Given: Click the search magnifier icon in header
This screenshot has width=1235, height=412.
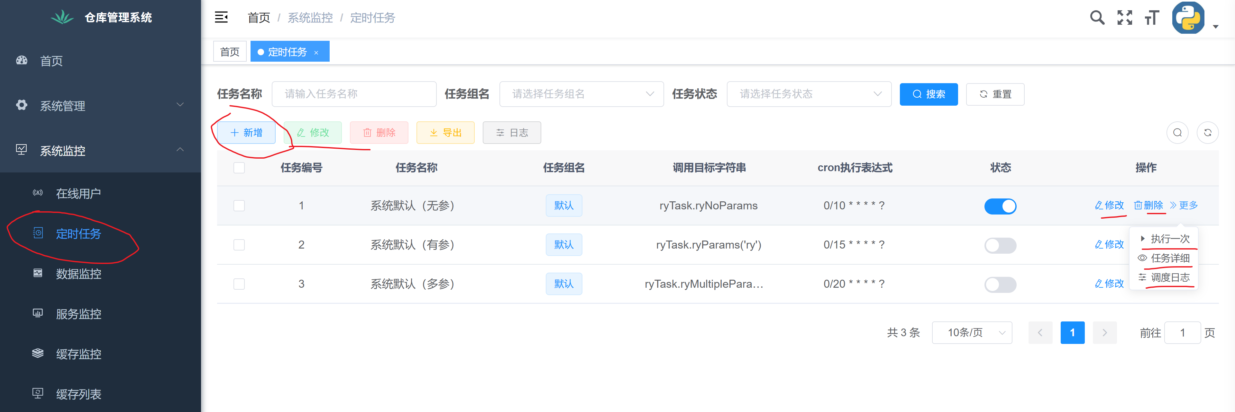Looking at the screenshot, I should (x=1097, y=18).
